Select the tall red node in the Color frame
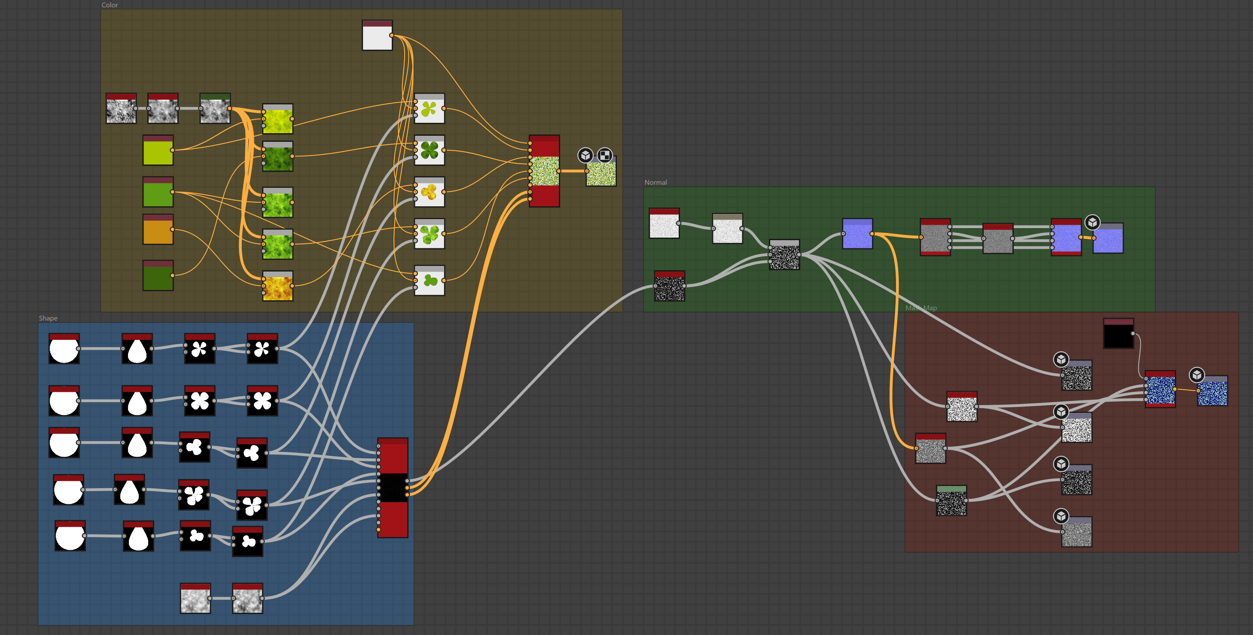The height and width of the screenshot is (635, 1253). coord(544,171)
